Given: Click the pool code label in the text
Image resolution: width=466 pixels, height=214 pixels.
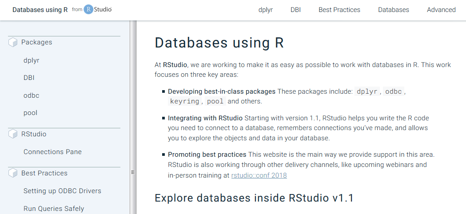Looking at the screenshot, I should pos(215,101).
